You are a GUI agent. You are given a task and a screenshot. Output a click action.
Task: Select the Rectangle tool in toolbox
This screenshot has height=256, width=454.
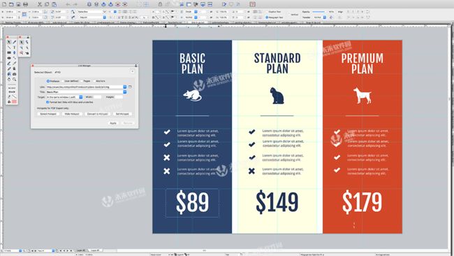click(9, 52)
